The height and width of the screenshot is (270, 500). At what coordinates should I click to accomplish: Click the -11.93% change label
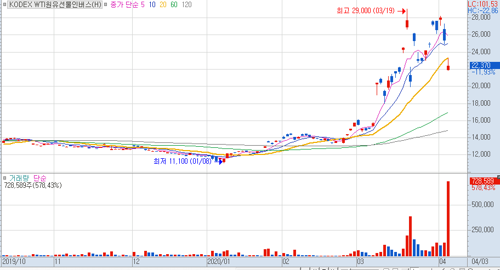pos(484,72)
